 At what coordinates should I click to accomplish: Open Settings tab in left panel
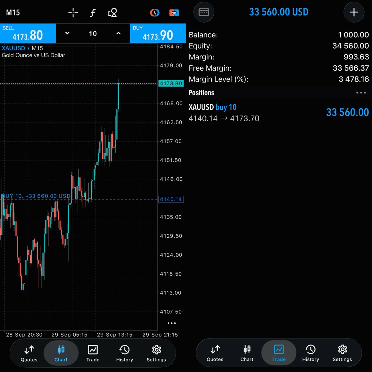point(156,354)
